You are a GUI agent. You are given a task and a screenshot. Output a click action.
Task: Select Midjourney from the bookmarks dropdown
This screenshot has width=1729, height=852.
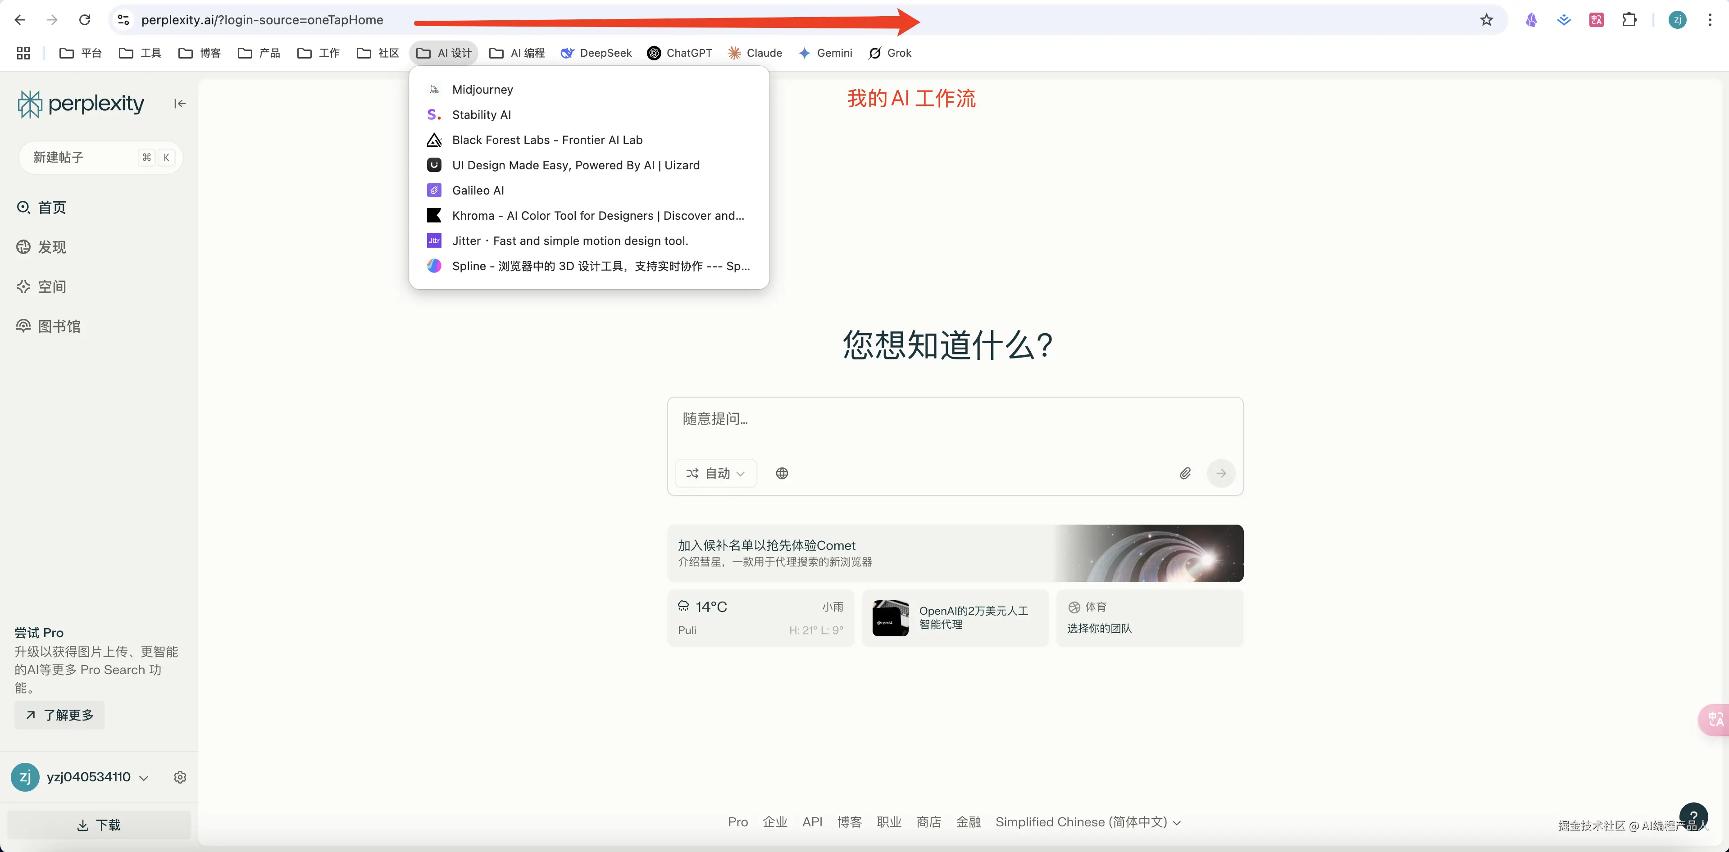[x=481, y=89]
